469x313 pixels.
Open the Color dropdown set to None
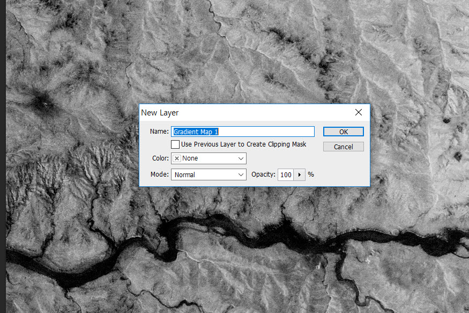click(209, 158)
